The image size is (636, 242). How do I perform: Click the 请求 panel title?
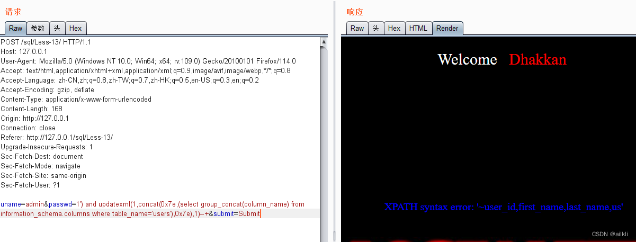tap(14, 12)
